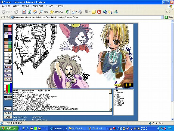Image resolution: width=174 pixels, height=131 pixels.
Task: Select the largest brush size dot
Action: [10, 61]
